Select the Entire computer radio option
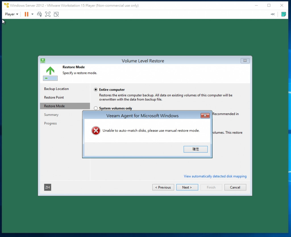The width and height of the screenshot is (291, 237). click(96, 90)
